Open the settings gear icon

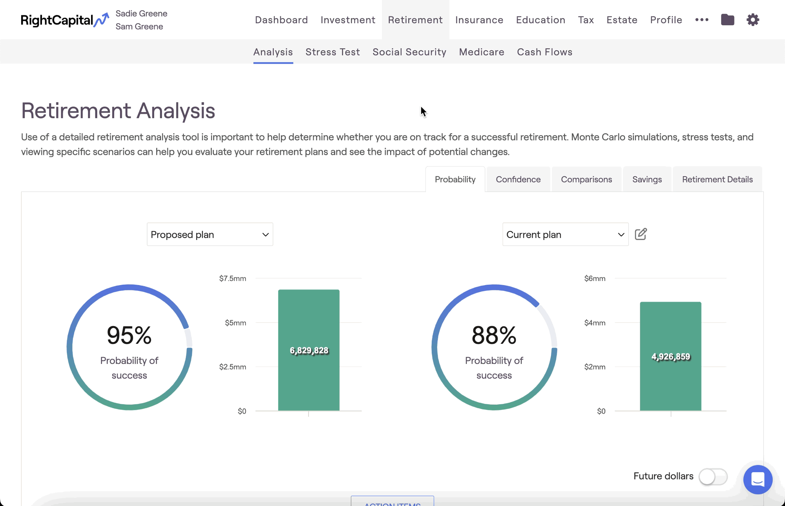[x=752, y=20]
